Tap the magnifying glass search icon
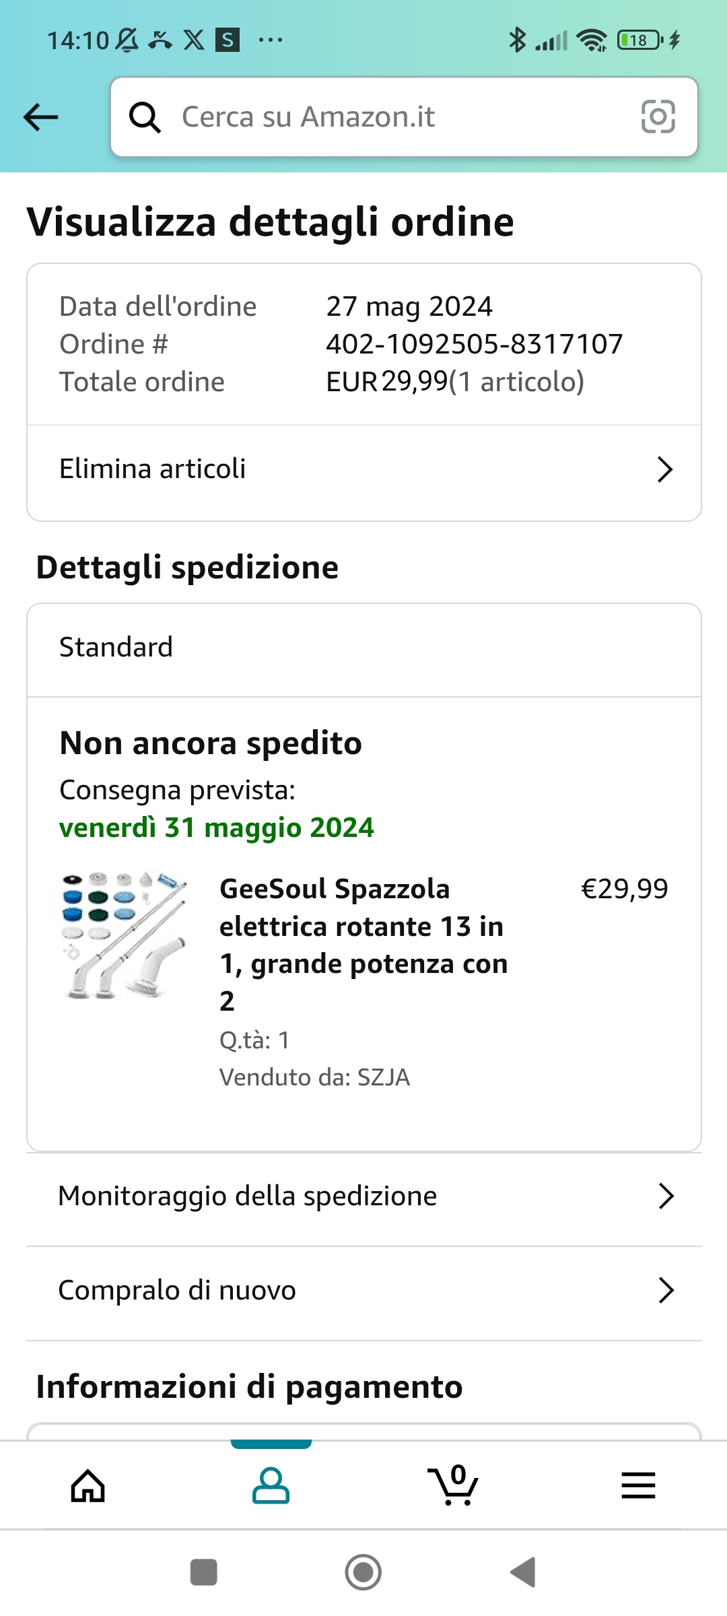 click(145, 117)
